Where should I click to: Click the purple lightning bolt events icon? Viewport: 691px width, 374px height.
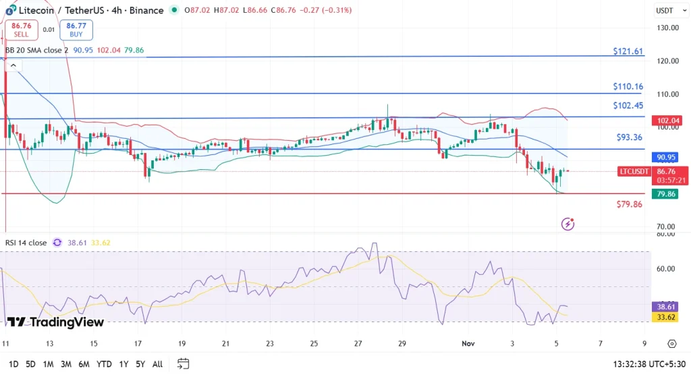click(568, 224)
